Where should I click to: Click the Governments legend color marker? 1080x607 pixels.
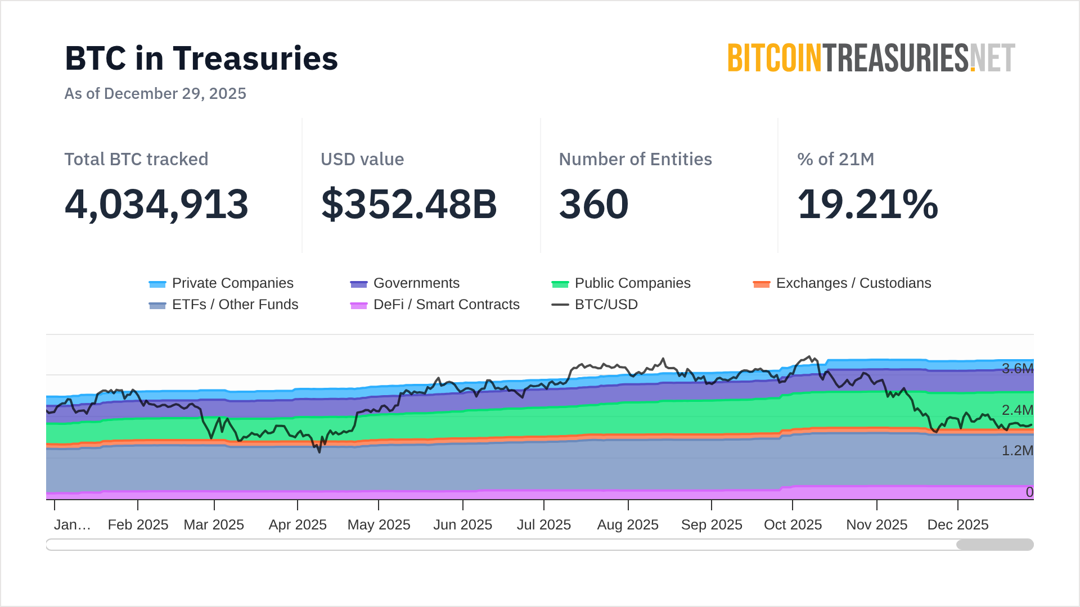(358, 284)
